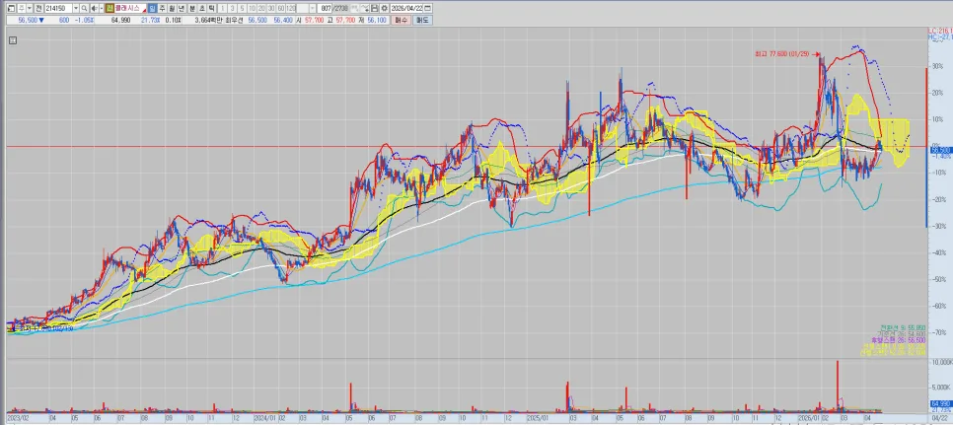The image size is (953, 425).
Task: Switch to monthly 월 chart period
Action: (172, 9)
